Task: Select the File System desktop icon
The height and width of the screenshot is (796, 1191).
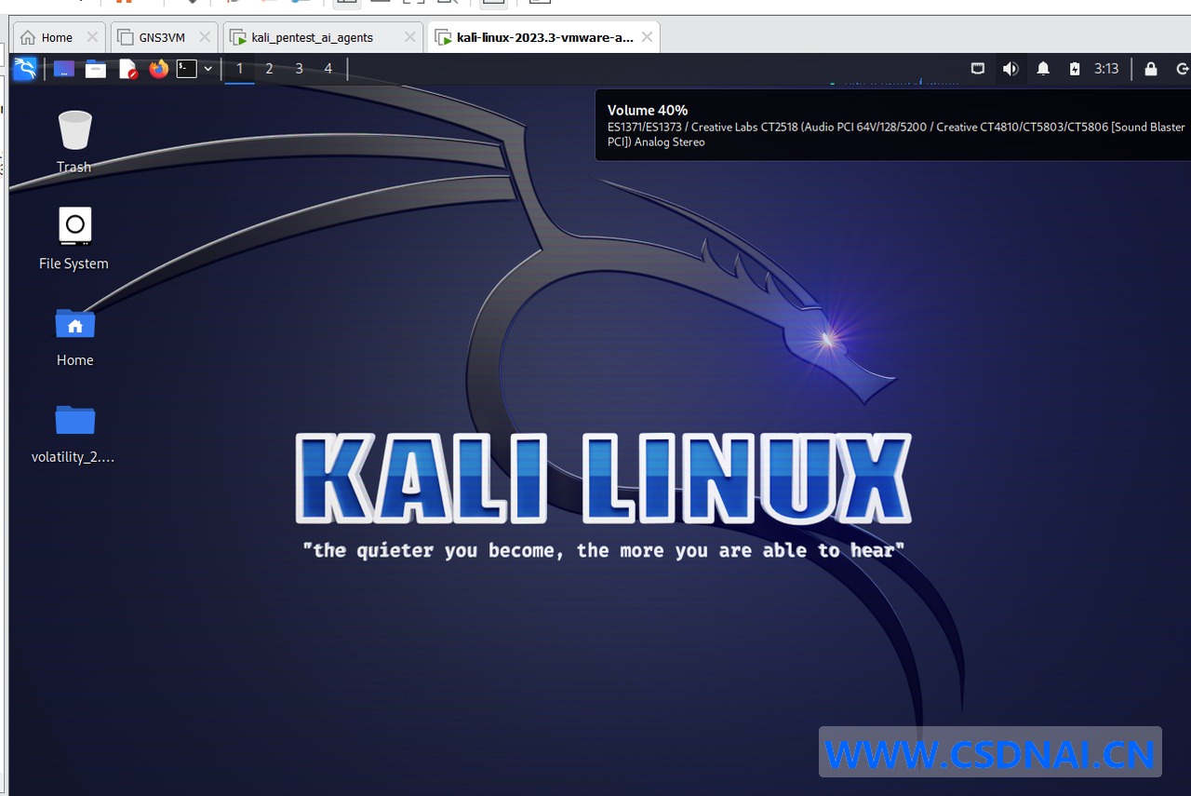Action: (74, 238)
